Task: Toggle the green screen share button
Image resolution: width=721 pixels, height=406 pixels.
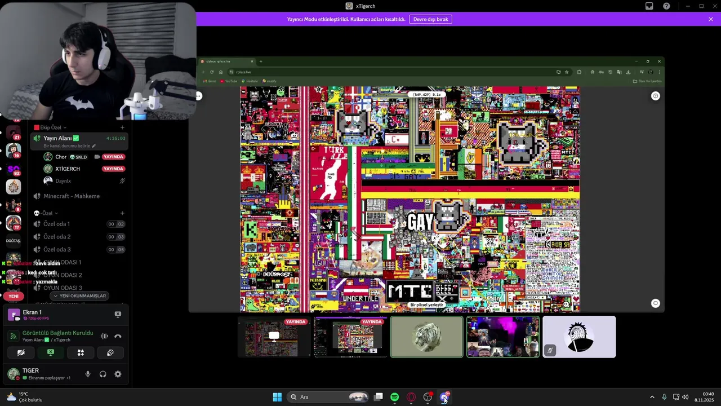Action: point(51,352)
